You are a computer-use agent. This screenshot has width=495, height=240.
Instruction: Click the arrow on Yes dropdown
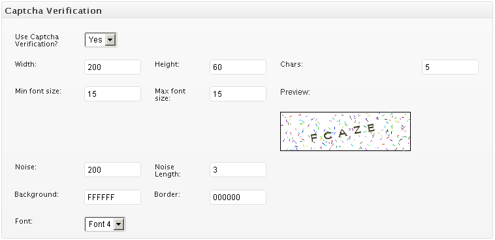point(110,40)
